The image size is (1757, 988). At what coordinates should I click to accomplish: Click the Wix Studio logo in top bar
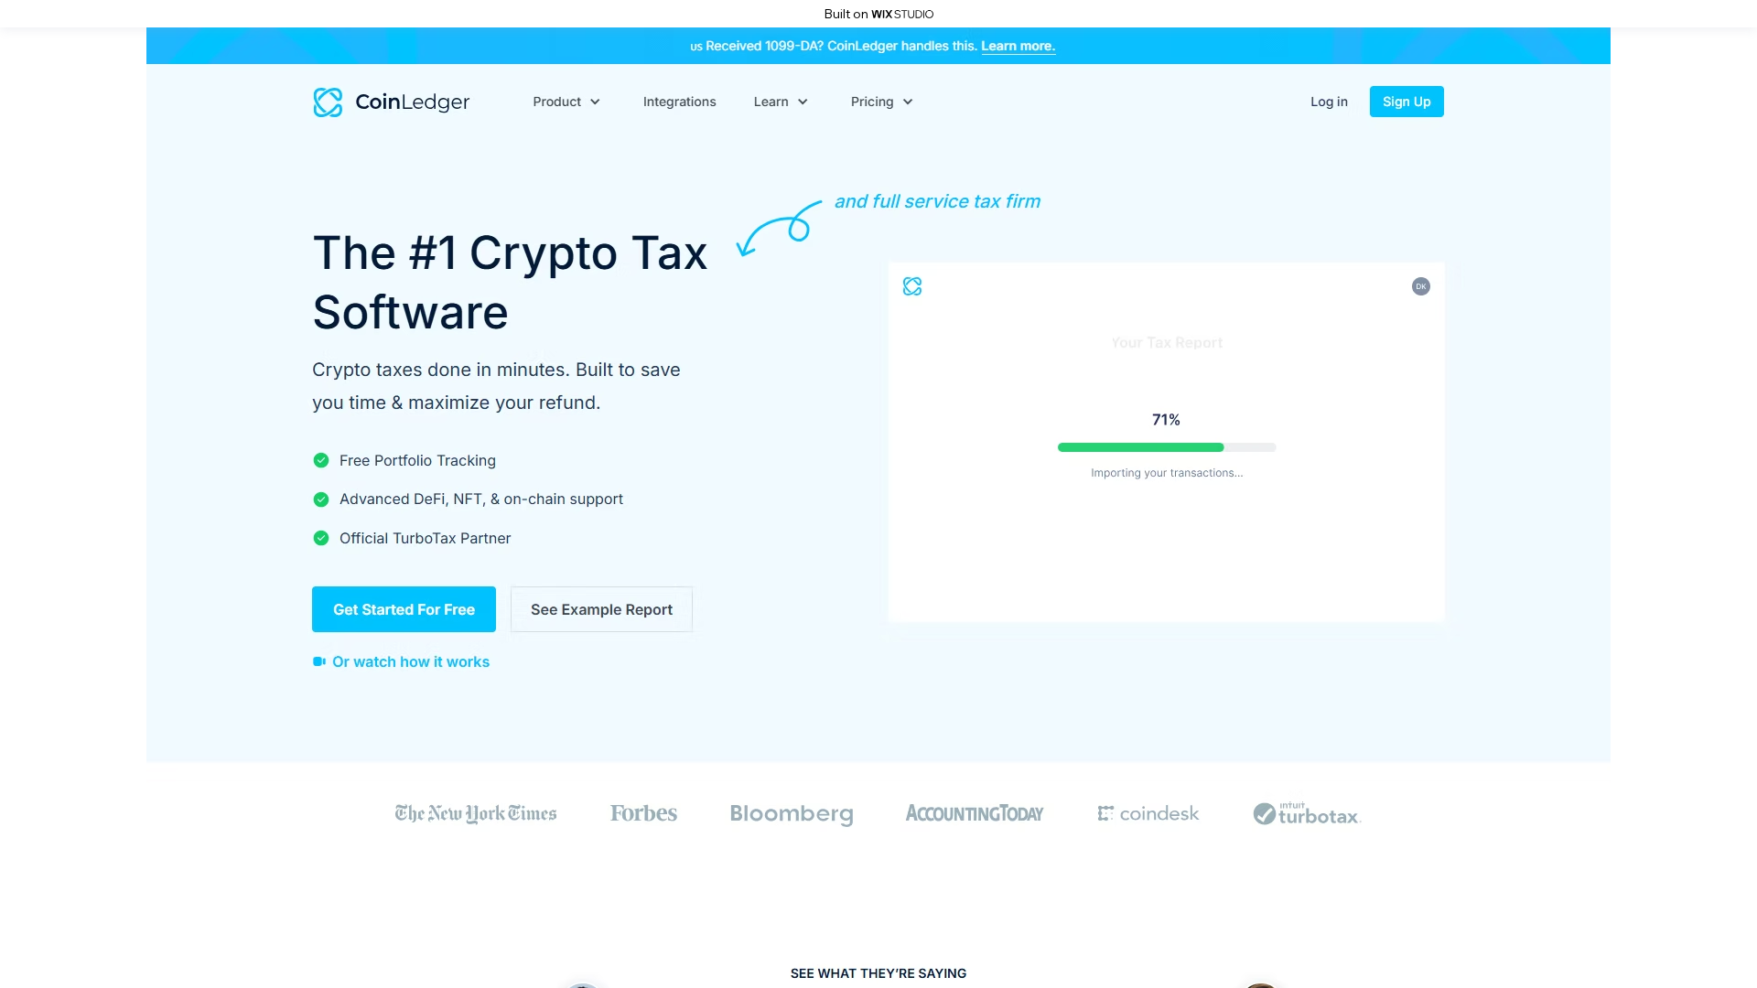(902, 14)
